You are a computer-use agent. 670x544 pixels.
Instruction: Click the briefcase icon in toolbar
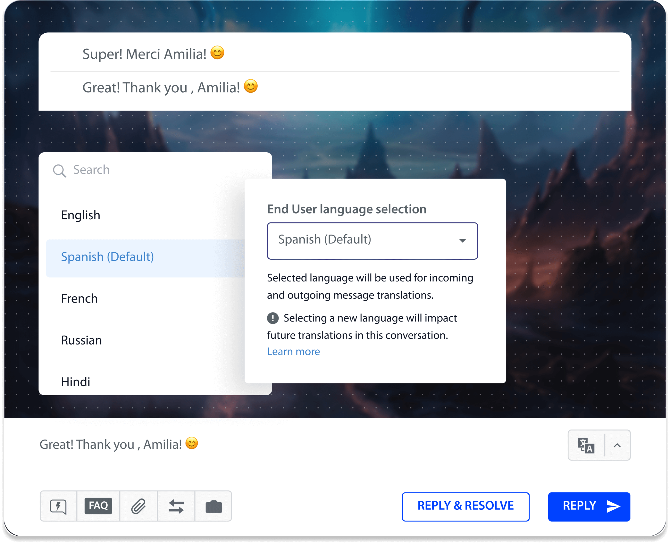(214, 506)
